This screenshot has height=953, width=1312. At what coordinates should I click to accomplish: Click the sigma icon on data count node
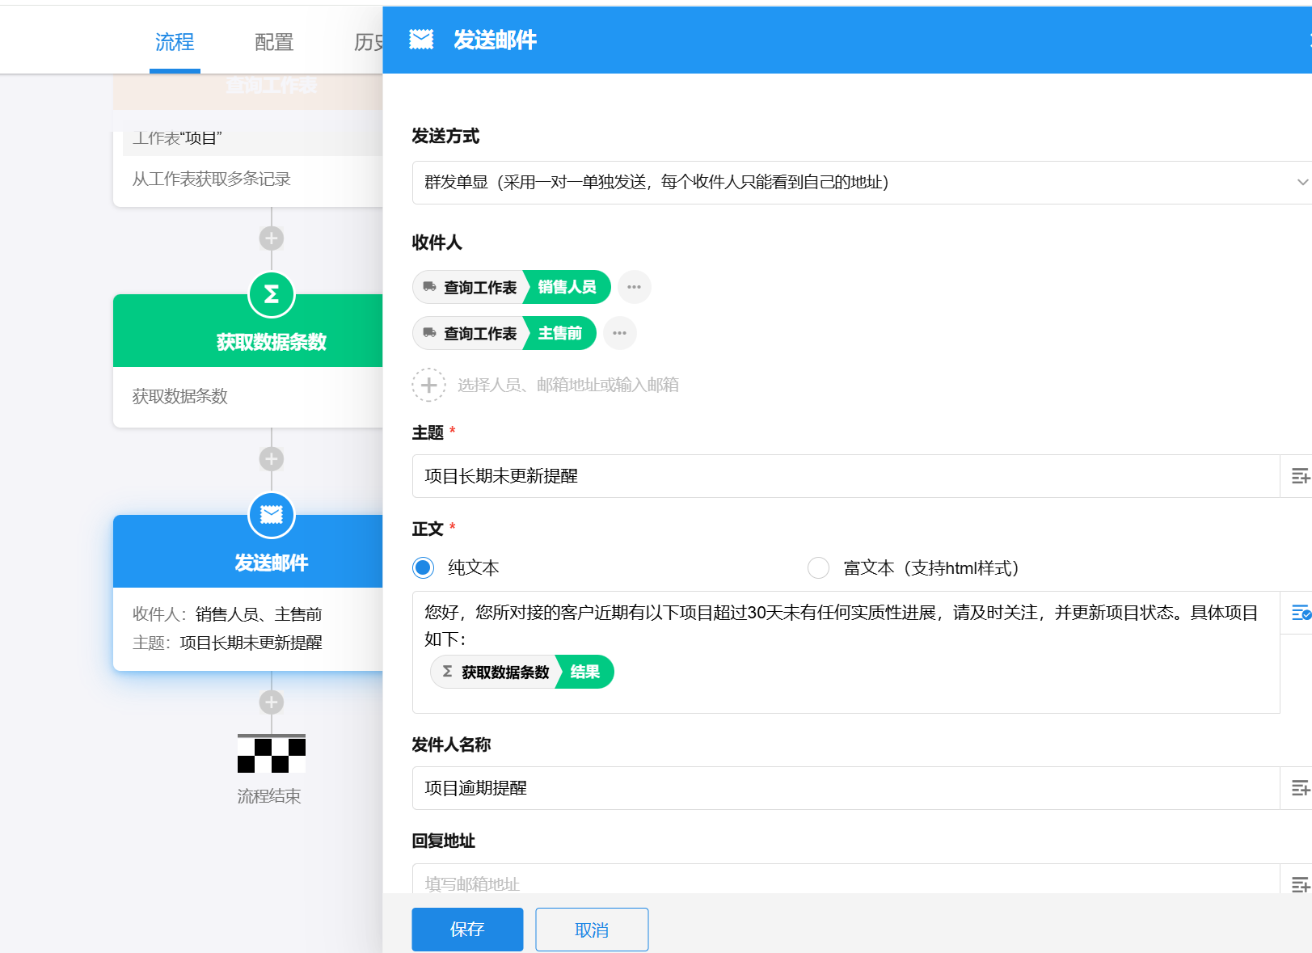point(272,294)
